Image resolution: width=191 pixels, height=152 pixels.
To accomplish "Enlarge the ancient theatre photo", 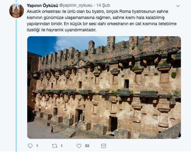I will [104, 88].
